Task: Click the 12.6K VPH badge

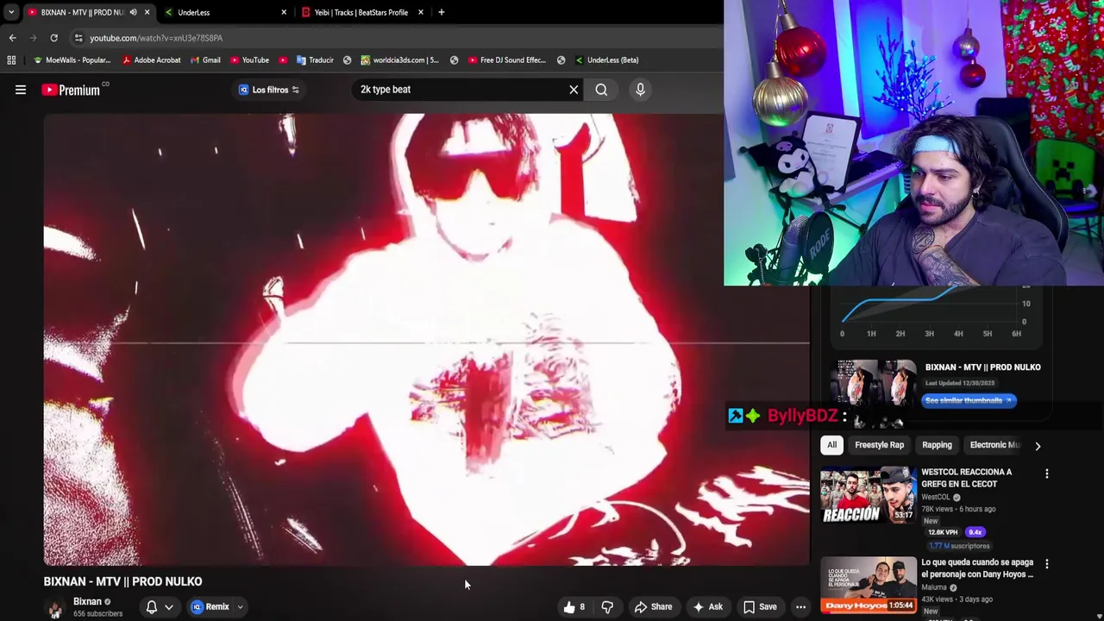Action: click(943, 532)
